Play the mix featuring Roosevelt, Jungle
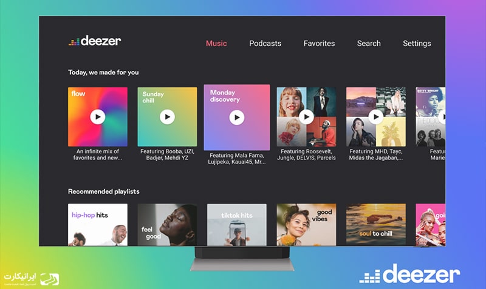This screenshot has height=289, width=486. pyautogui.click(x=306, y=117)
